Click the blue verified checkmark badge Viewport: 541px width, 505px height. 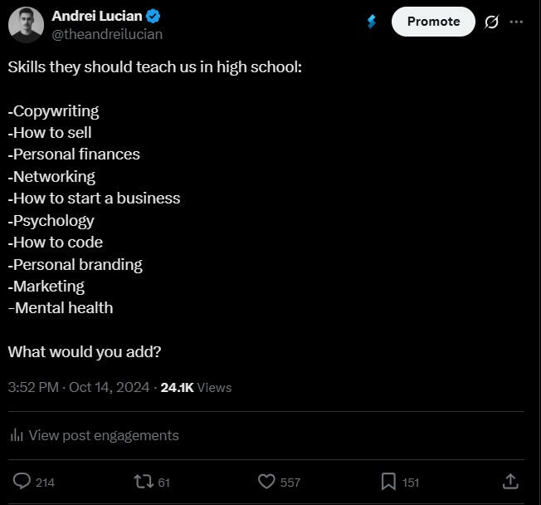(154, 16)
